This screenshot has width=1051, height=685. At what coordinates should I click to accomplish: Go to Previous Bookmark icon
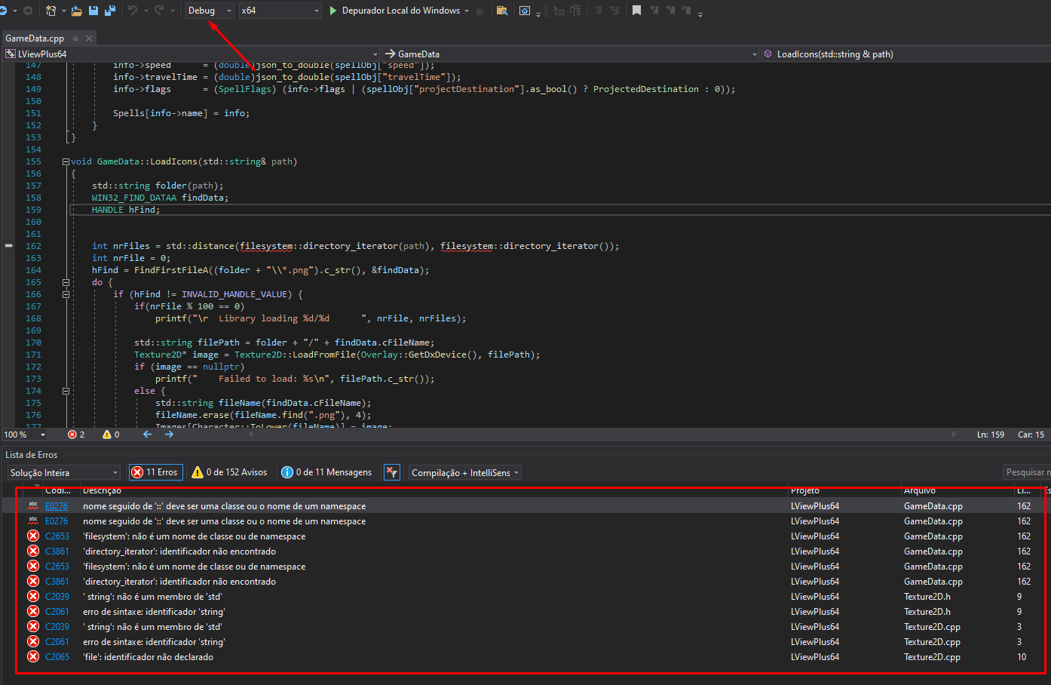click(x=654, y=11)
